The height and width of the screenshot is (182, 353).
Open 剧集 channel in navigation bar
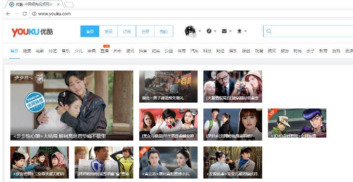pyautogui.click(x=27, y=51)
